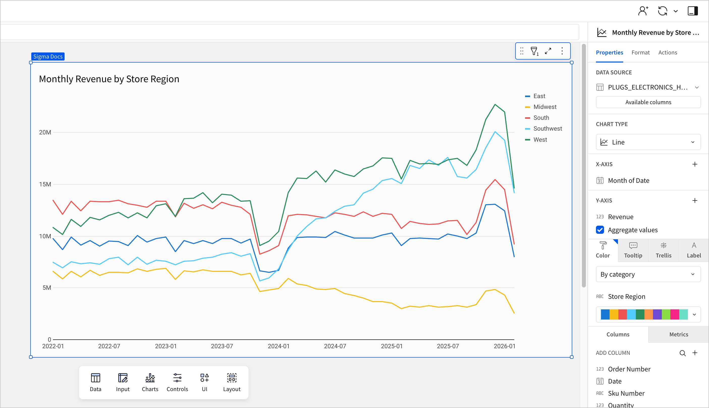The image size is (709, 408).
Task: Open the Layout element options
Action: (x=232, y=382)
